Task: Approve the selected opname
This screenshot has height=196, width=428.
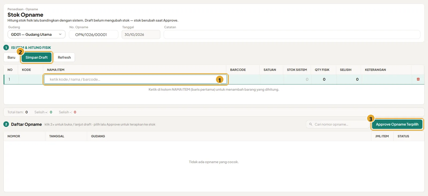Action: 397,124
